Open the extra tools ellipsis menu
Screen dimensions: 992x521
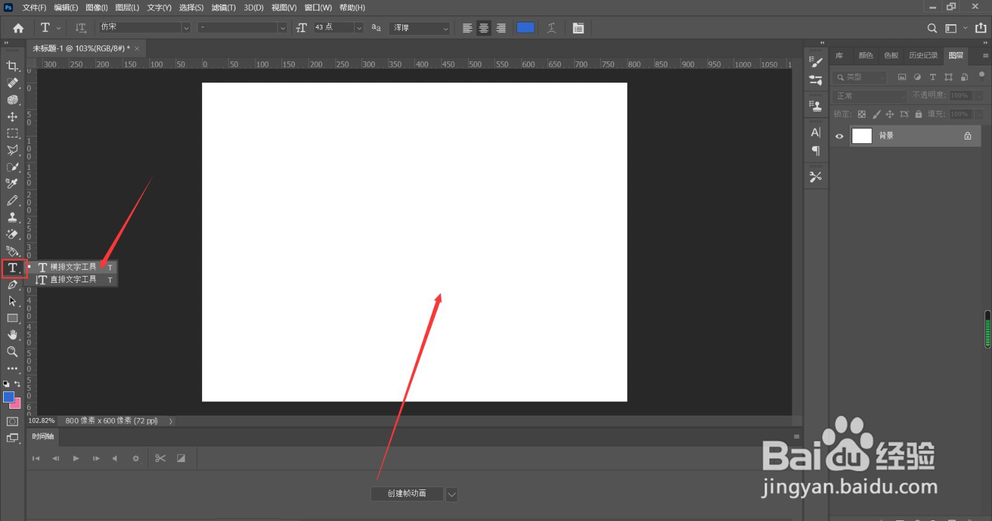[12, 368]
